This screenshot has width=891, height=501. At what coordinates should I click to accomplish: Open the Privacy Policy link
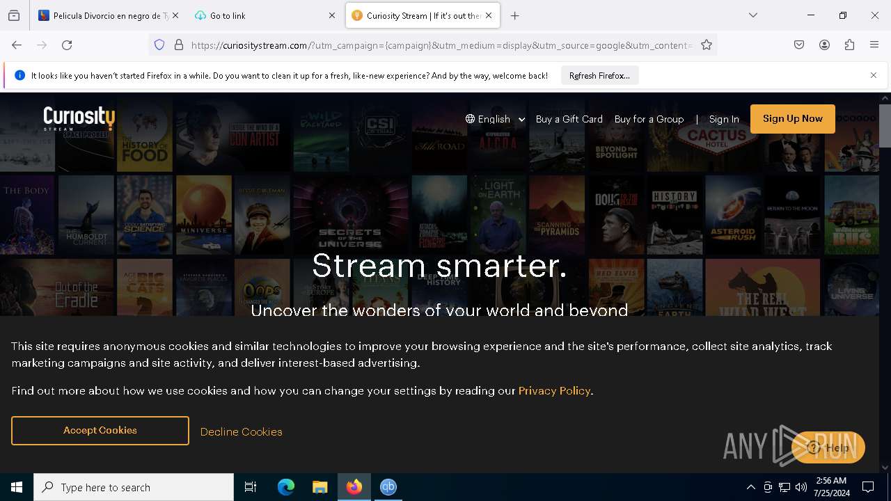coord(554,390)
